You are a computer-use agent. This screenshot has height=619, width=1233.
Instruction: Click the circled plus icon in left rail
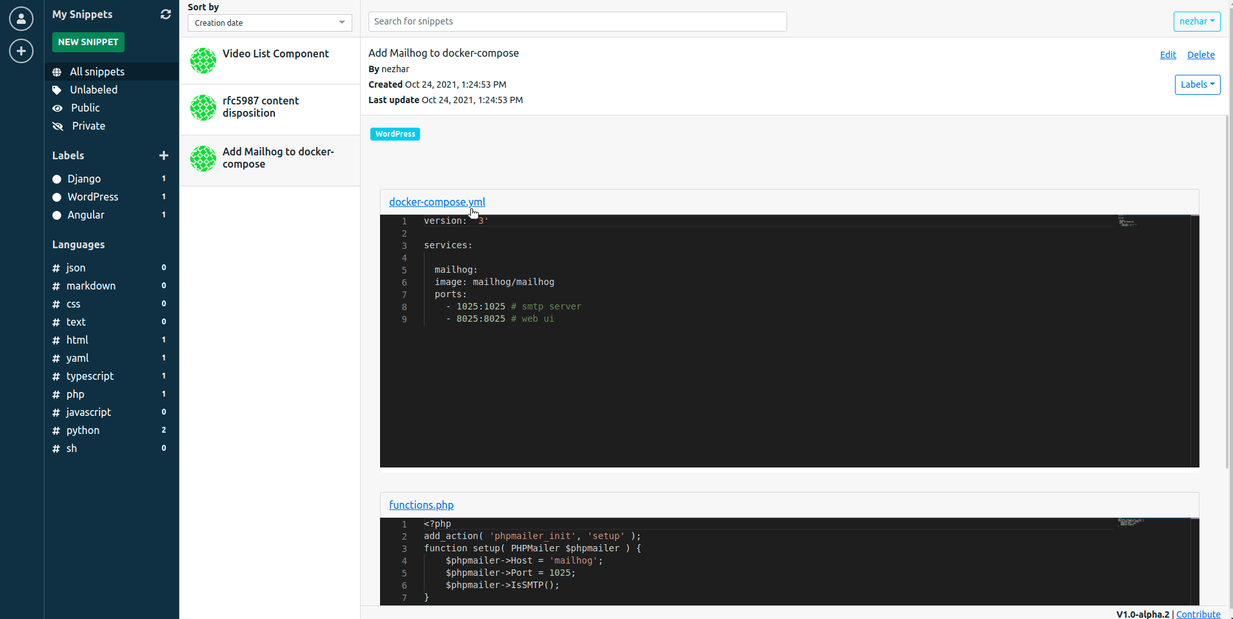tap(21, 51)
